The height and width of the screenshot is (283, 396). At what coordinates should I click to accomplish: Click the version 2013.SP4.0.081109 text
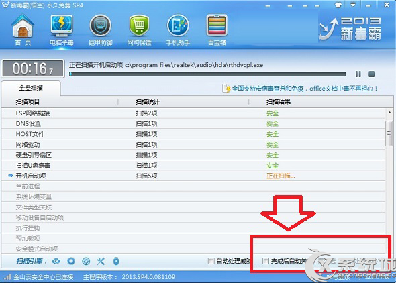coord(148,277)
